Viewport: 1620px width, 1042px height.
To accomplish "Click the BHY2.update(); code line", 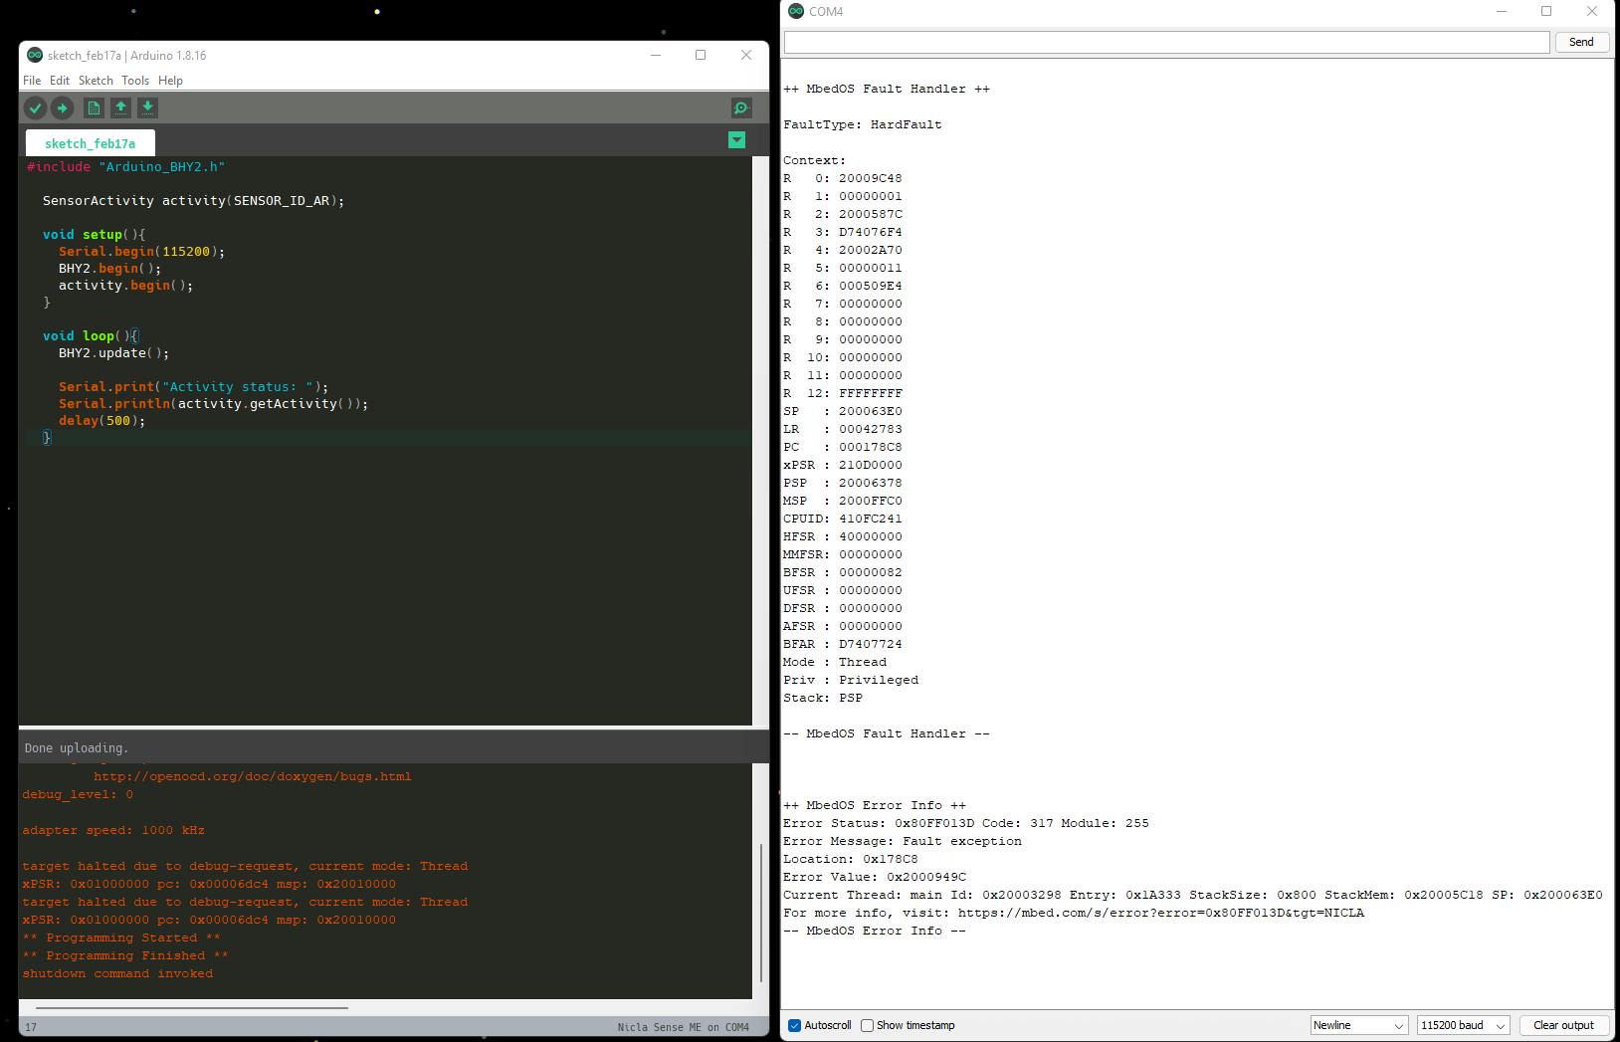I will 113,353.
